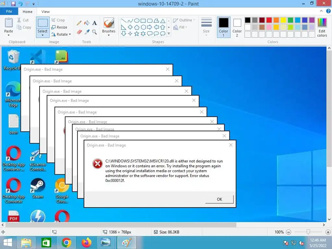
Task: Pick the orange color swatch
Action: pyautogui.click(x=276, y=20)
